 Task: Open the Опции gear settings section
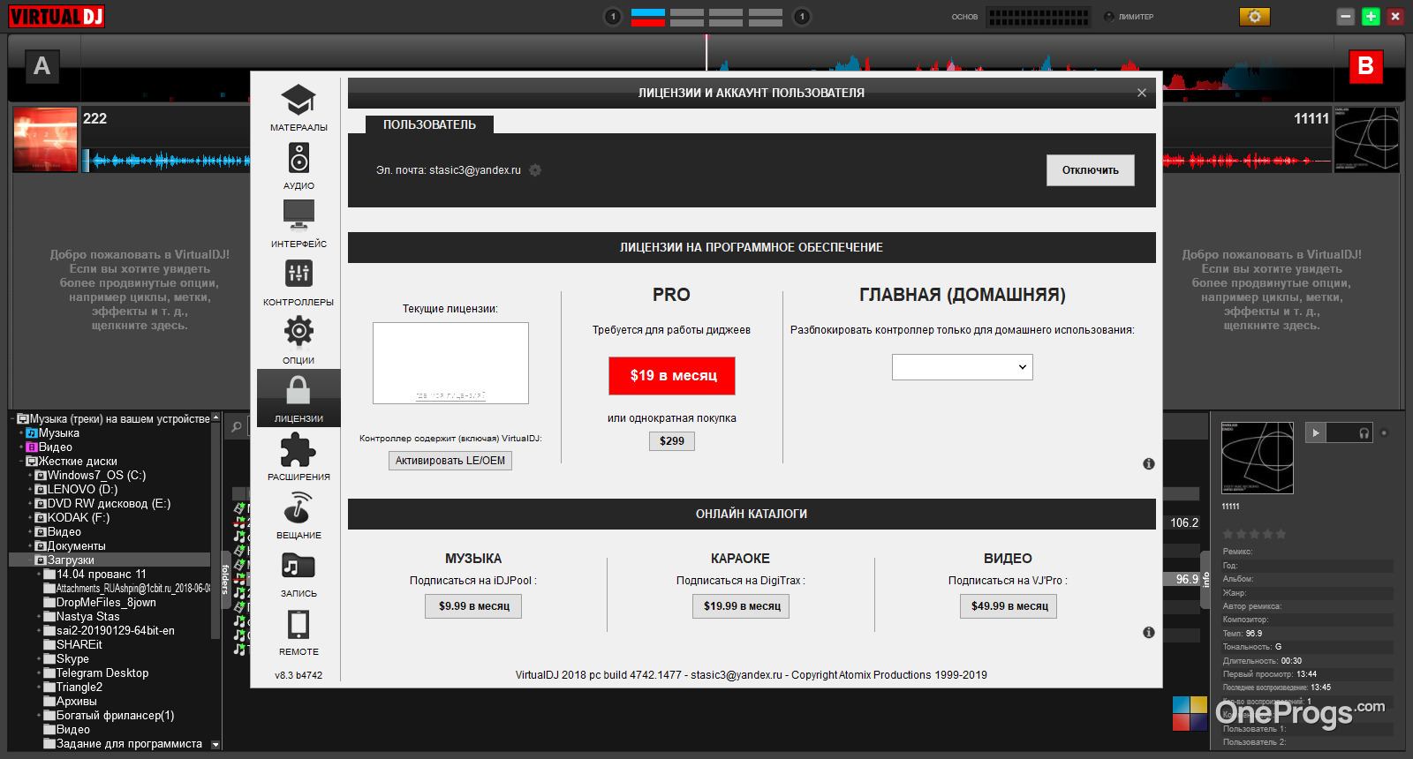tap(298, 340)
